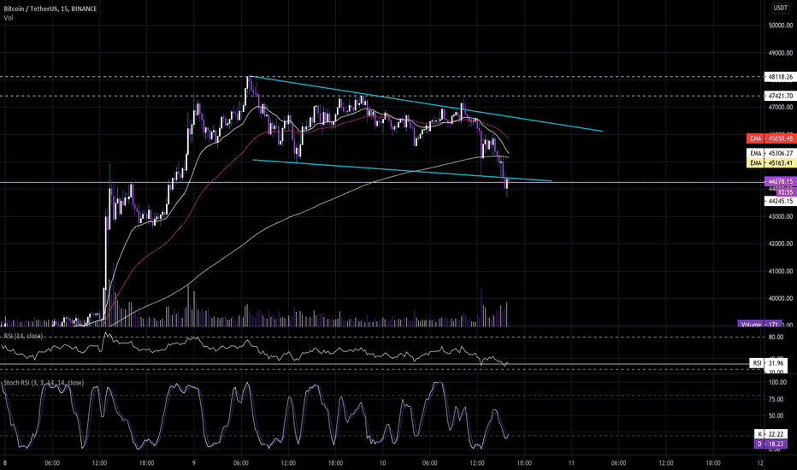Select the upper cyan descending trendline
The width and height of the screenshot is (797, 470).
426,103
